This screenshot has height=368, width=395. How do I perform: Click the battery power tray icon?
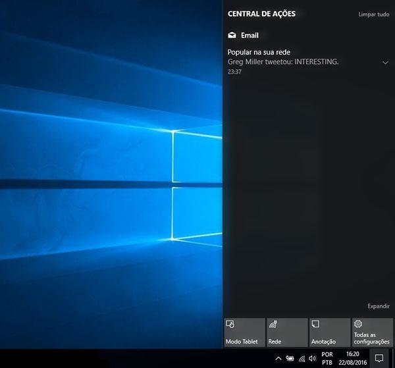pyautogui.click(x=290, y=358)
